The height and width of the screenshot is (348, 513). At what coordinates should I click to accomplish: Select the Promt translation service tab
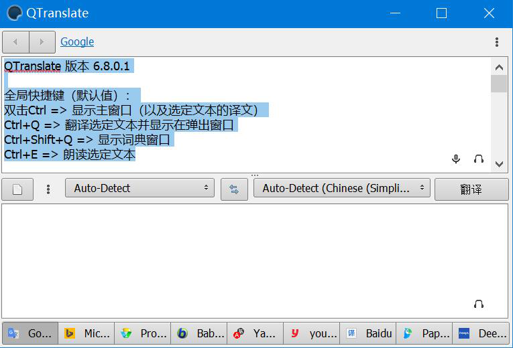(143, 333)
